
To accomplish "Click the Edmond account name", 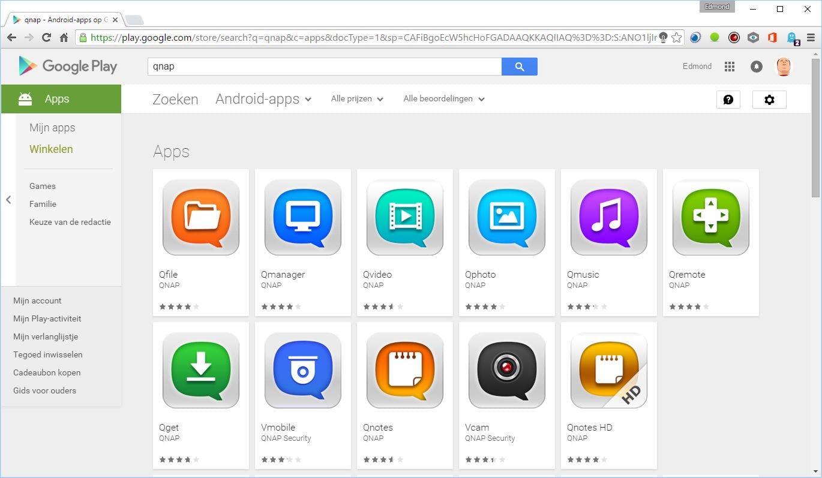I will point(697,67).
